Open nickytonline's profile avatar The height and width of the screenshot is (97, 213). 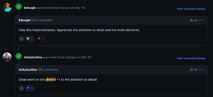point(7,57)
